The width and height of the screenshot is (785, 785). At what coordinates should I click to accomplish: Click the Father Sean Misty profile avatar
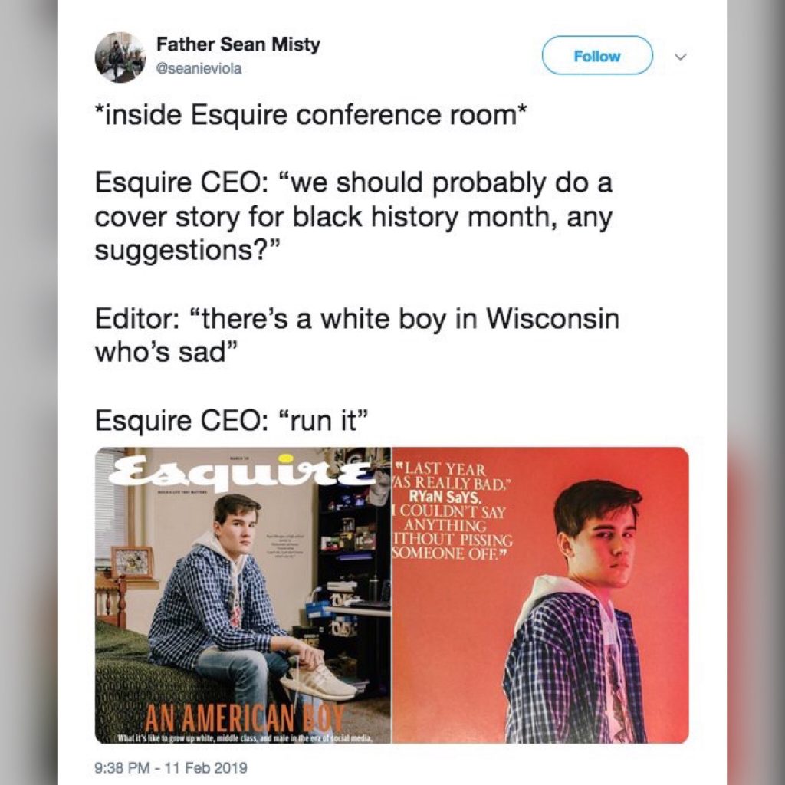tap(120, 57)
